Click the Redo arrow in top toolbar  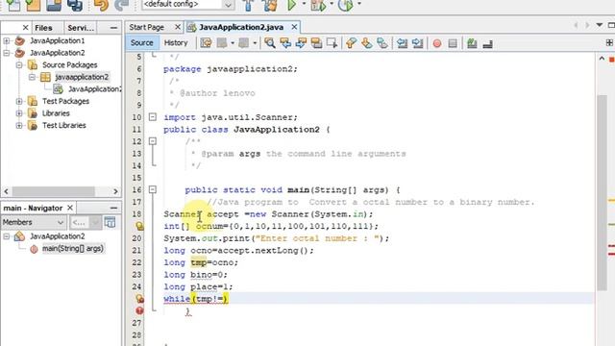pos(122,5)
